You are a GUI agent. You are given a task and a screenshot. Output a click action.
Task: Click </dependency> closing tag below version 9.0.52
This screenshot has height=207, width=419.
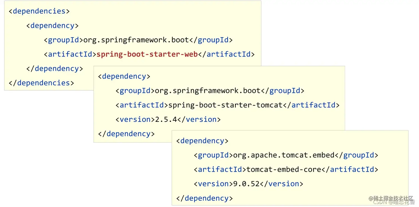coord(205,198)
